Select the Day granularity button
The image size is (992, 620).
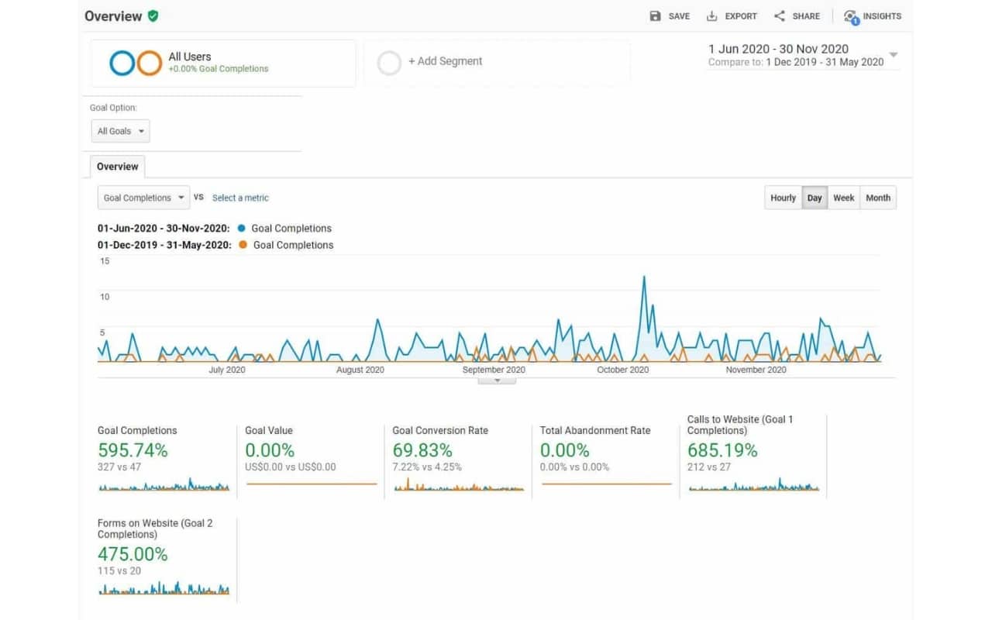point(815,198)
